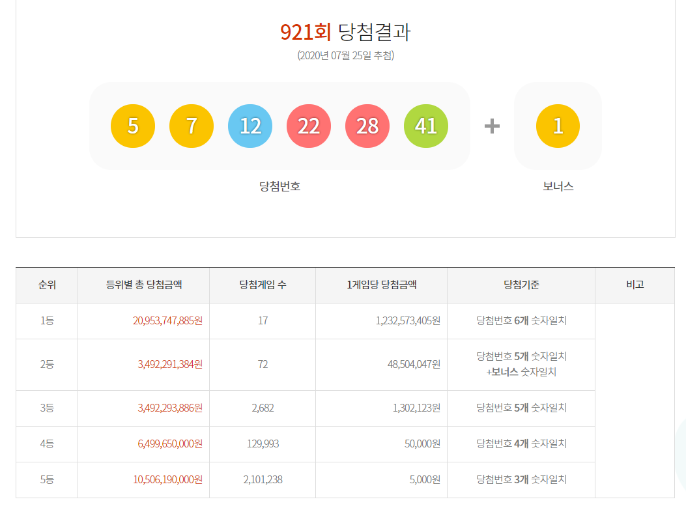Click the per-game prize 48,504,047원
This screenshot has width=686, height=508.
[414, 365]
